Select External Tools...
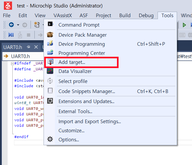Image resolution: width=192 pixels, height=165 pixels. click(x=110, y=111)
